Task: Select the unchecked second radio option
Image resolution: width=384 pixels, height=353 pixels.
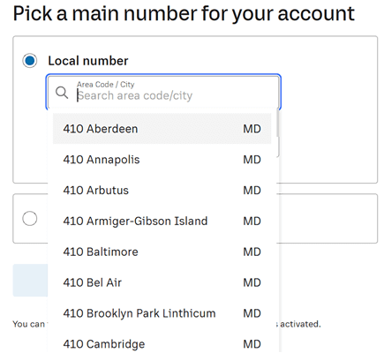Action: pyautogui.click(x=30, y=219)
